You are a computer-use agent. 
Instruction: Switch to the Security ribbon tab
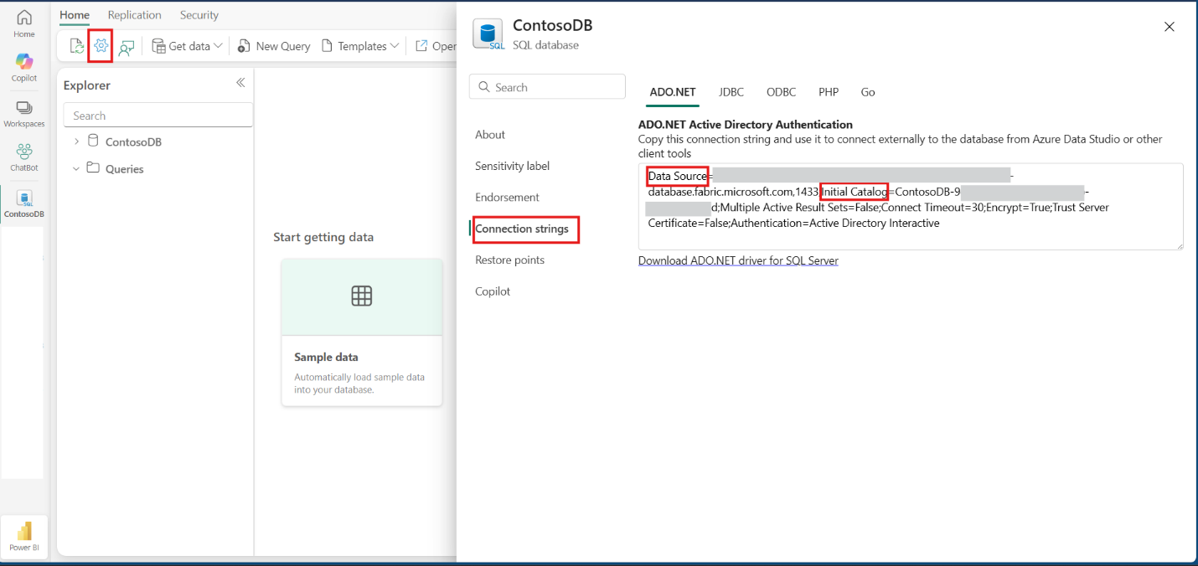[199, 15]
